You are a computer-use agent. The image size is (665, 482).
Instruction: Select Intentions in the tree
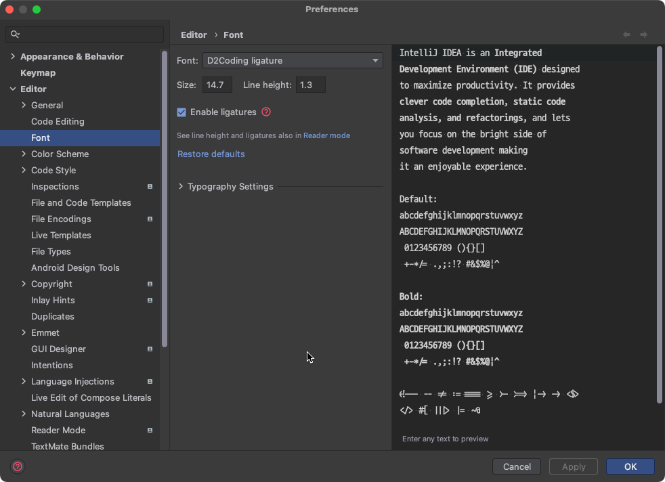coord(51,366)
